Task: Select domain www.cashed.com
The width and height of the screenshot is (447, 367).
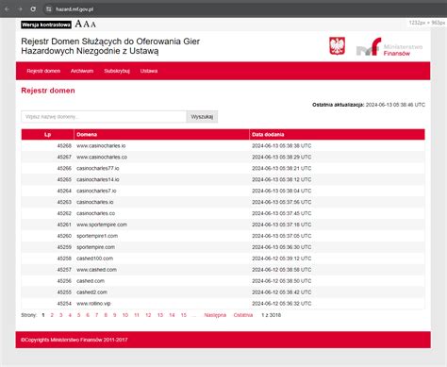Action: [96, 270]
